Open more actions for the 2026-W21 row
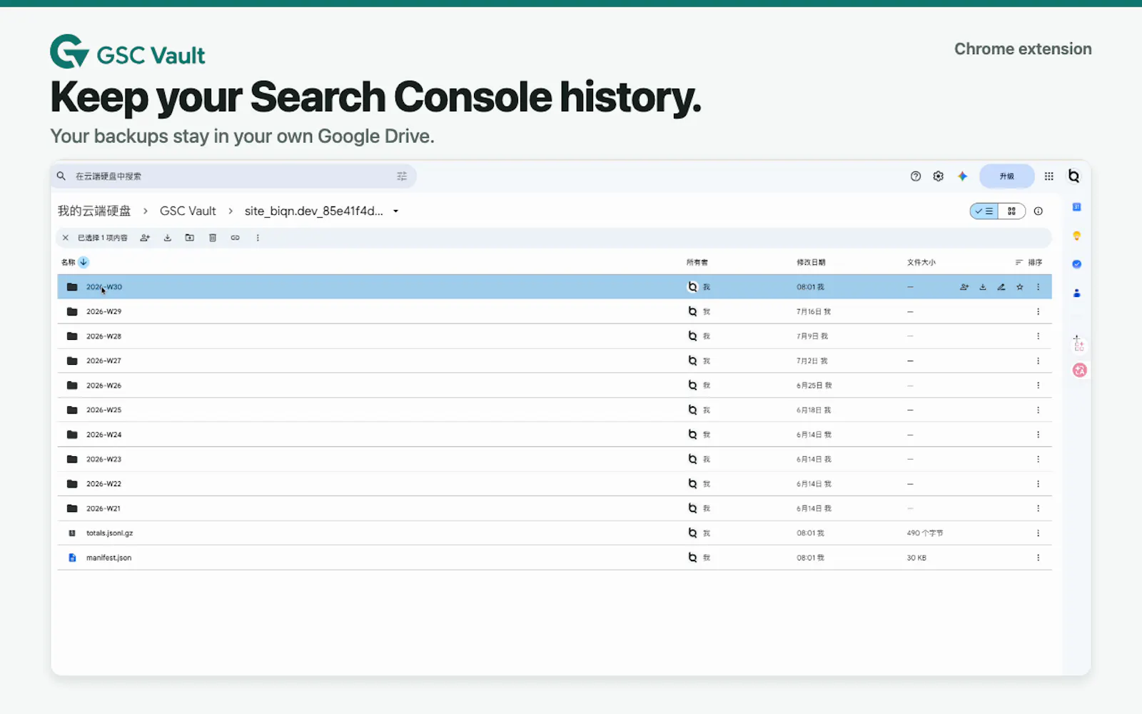 [1039, 508]
